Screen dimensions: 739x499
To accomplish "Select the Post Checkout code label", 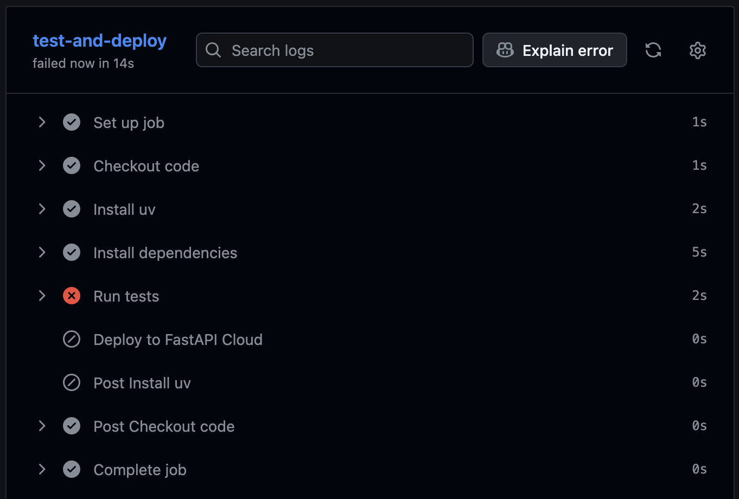I will coord(164,426).
